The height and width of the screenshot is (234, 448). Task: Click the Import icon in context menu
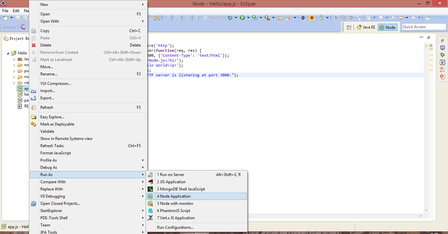coord(33,91)
